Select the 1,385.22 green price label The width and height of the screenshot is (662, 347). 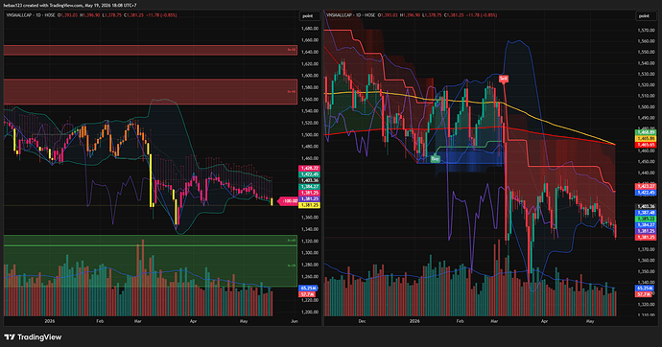point(646,220)
